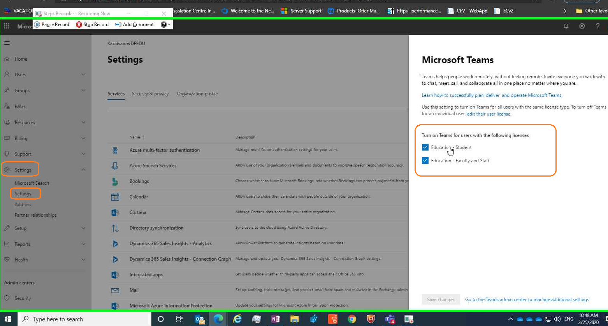Expand the Support nav section
Screen dimensions: 608x326
click(83, 154)
